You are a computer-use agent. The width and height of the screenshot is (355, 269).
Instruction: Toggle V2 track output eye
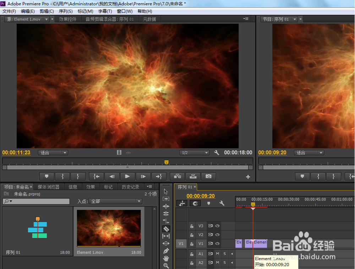[217, 235]
